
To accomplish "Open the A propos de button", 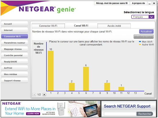I will click(138, 3).
